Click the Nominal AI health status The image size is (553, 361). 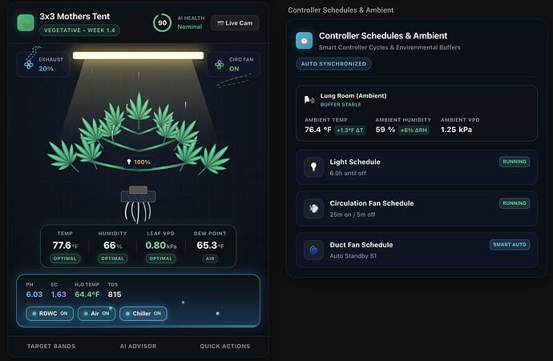(190, 26)
